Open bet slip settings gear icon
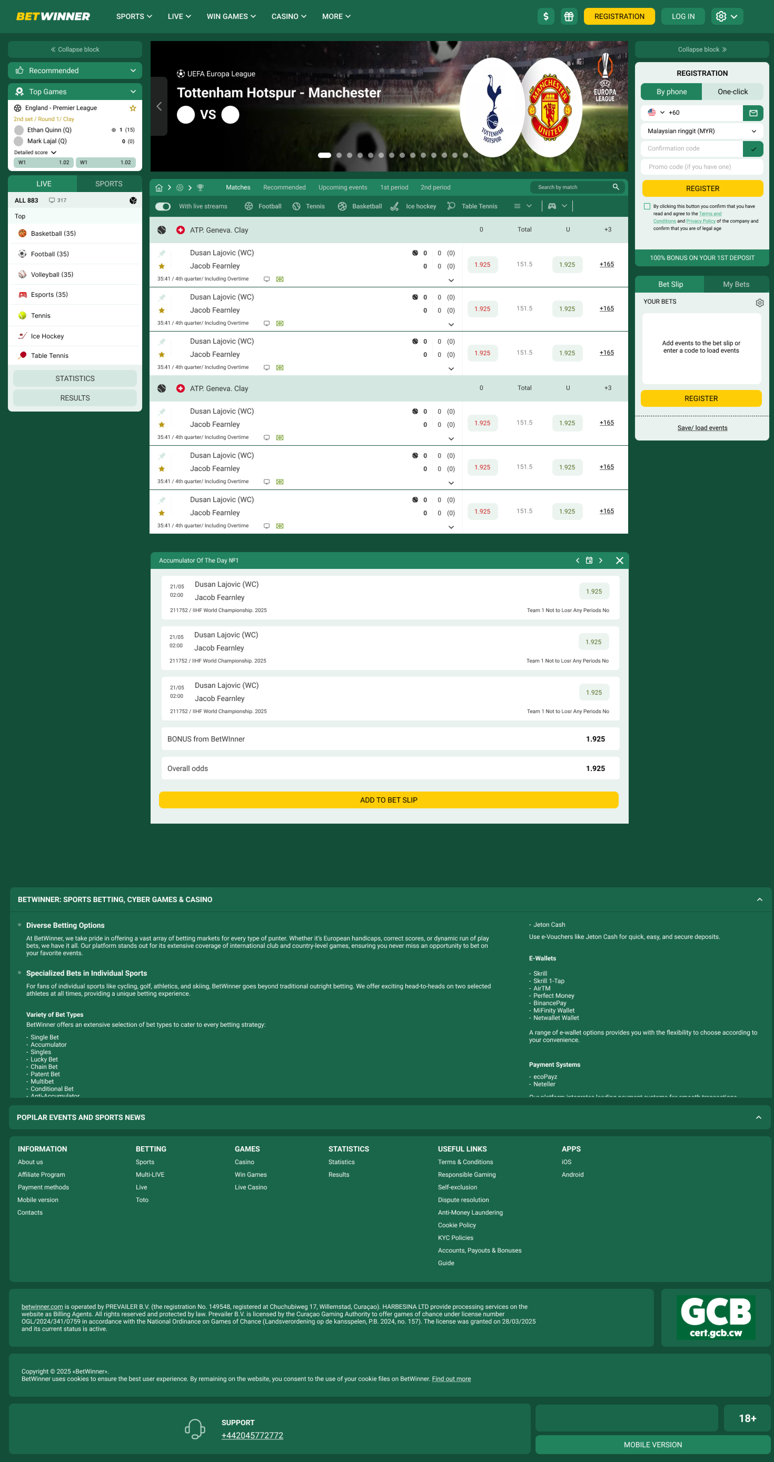The height and width of the screenshot is (1462, 774). (759, 303)
